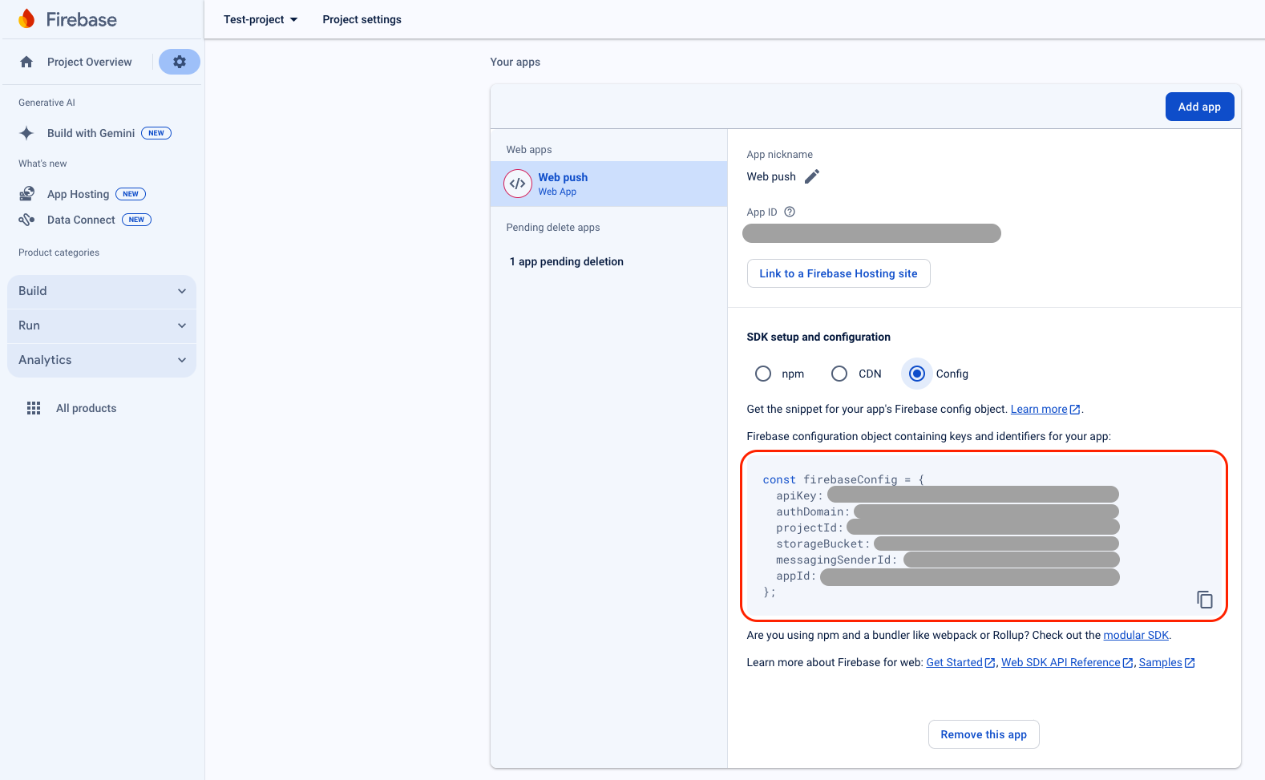
Task: Open the Learn more link
Action: click(1039, 409)
